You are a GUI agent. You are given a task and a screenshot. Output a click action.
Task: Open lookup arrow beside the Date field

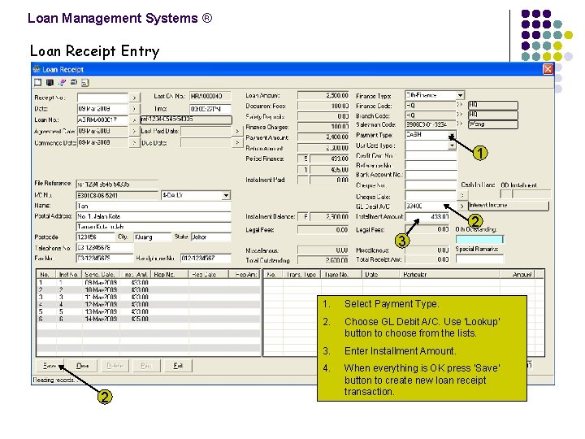[134, 109]
